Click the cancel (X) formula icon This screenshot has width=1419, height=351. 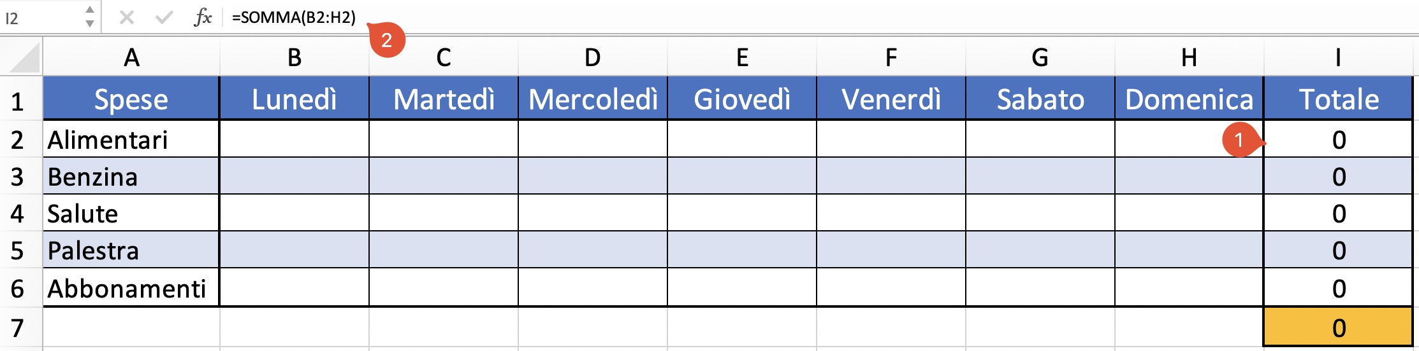[x=127, y=17]
